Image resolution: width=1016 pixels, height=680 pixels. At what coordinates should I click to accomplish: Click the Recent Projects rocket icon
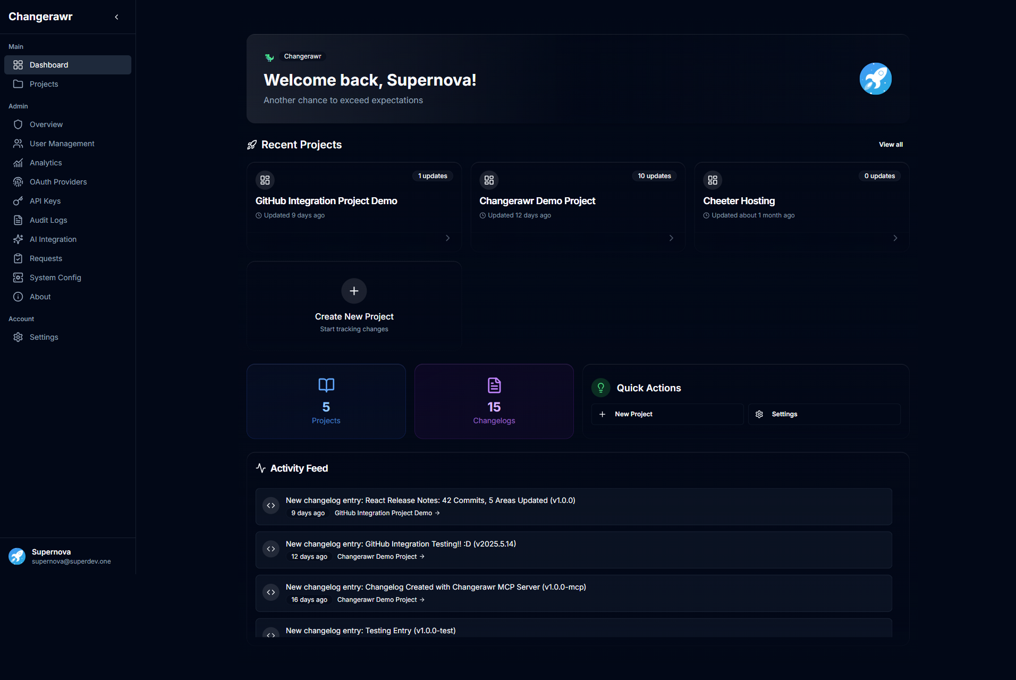[x=252, y=145]
